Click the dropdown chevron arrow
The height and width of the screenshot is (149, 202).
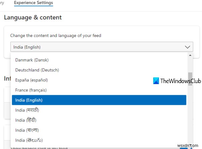[188, 47]
